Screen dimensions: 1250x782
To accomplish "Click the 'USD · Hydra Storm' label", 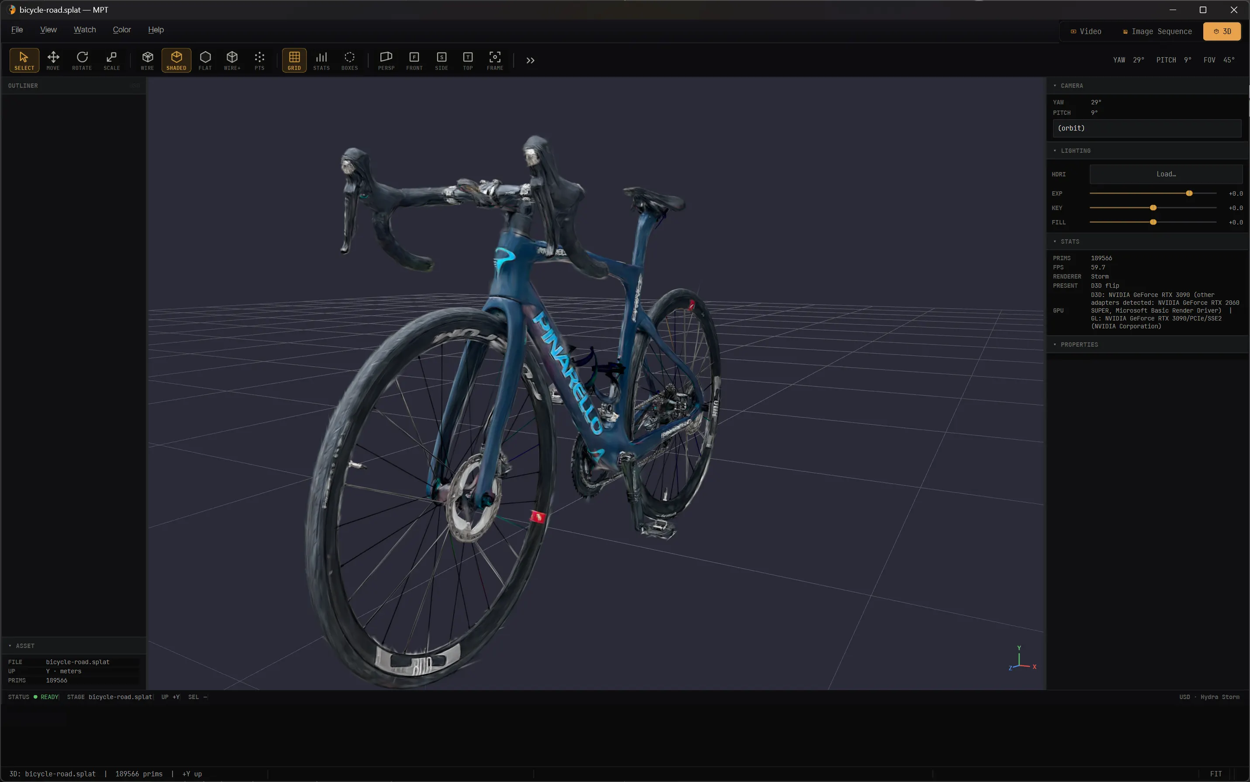I will (1209, 697).
